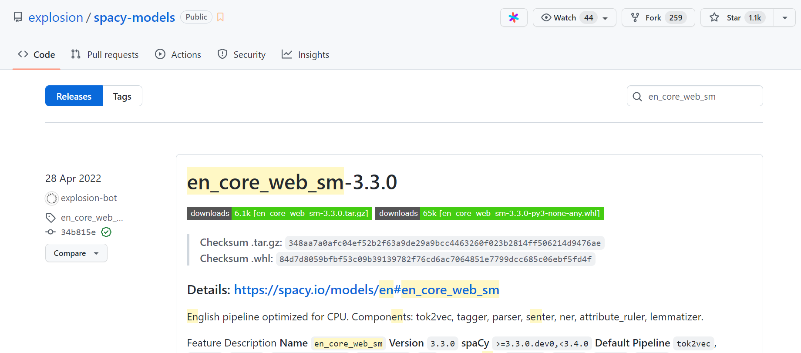Click the .whl checksum hash

tap(435, 259)
